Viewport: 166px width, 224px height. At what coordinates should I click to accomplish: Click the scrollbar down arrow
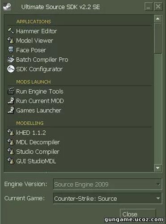click(x=158, y=168)
